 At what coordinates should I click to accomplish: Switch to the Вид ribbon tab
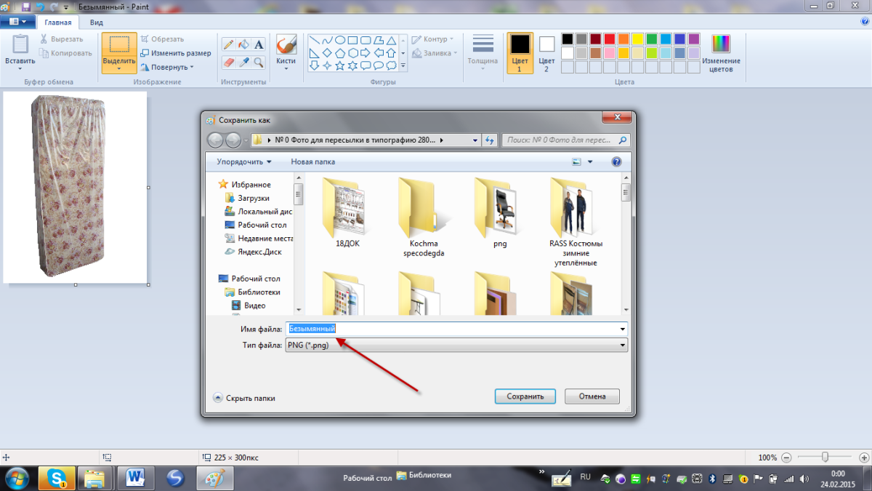[x=96, y=23]
